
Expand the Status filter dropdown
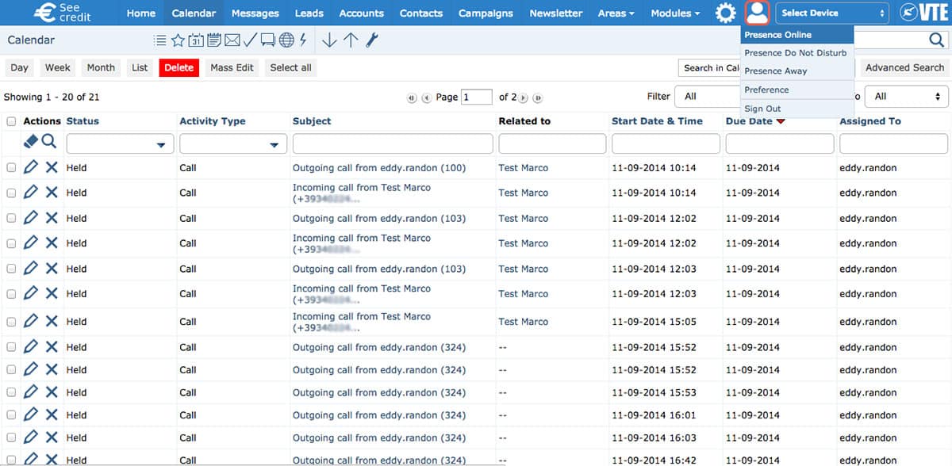coord(120,143)
